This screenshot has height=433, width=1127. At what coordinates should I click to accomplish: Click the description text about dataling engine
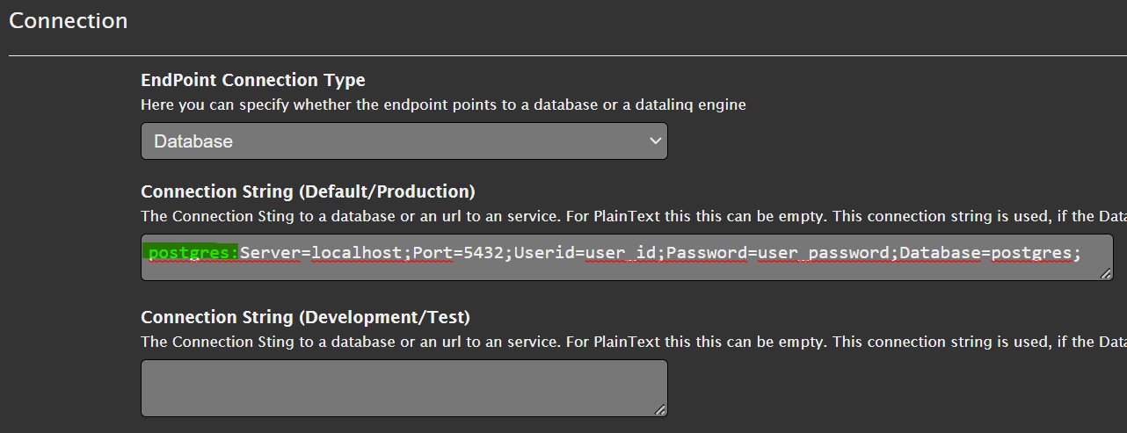(443, 105)
